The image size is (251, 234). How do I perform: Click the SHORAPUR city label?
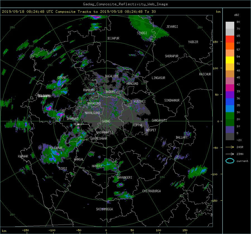(172, 56)
